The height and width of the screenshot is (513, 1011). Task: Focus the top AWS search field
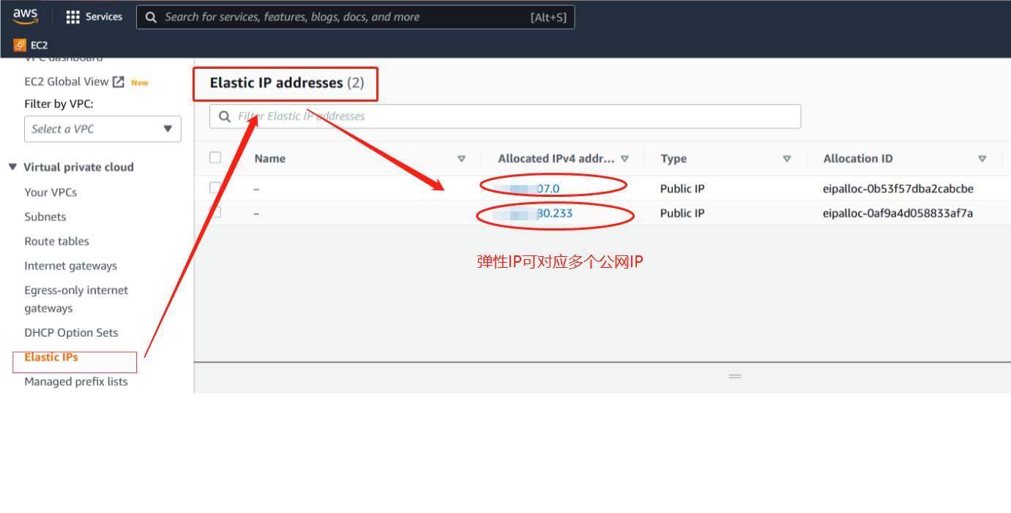click(x=355, y=17)
